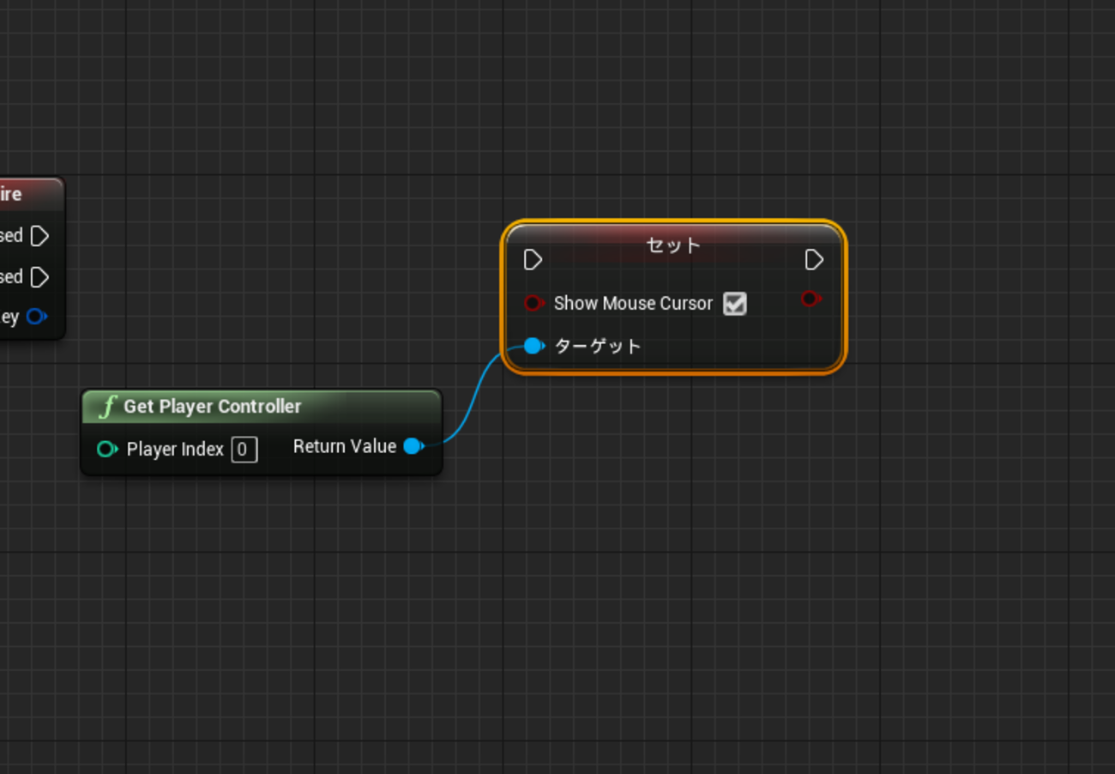Click the second execution pin of the cut-off node
1115x774 pixels.
pyautogui.click(x=39, y=277)
